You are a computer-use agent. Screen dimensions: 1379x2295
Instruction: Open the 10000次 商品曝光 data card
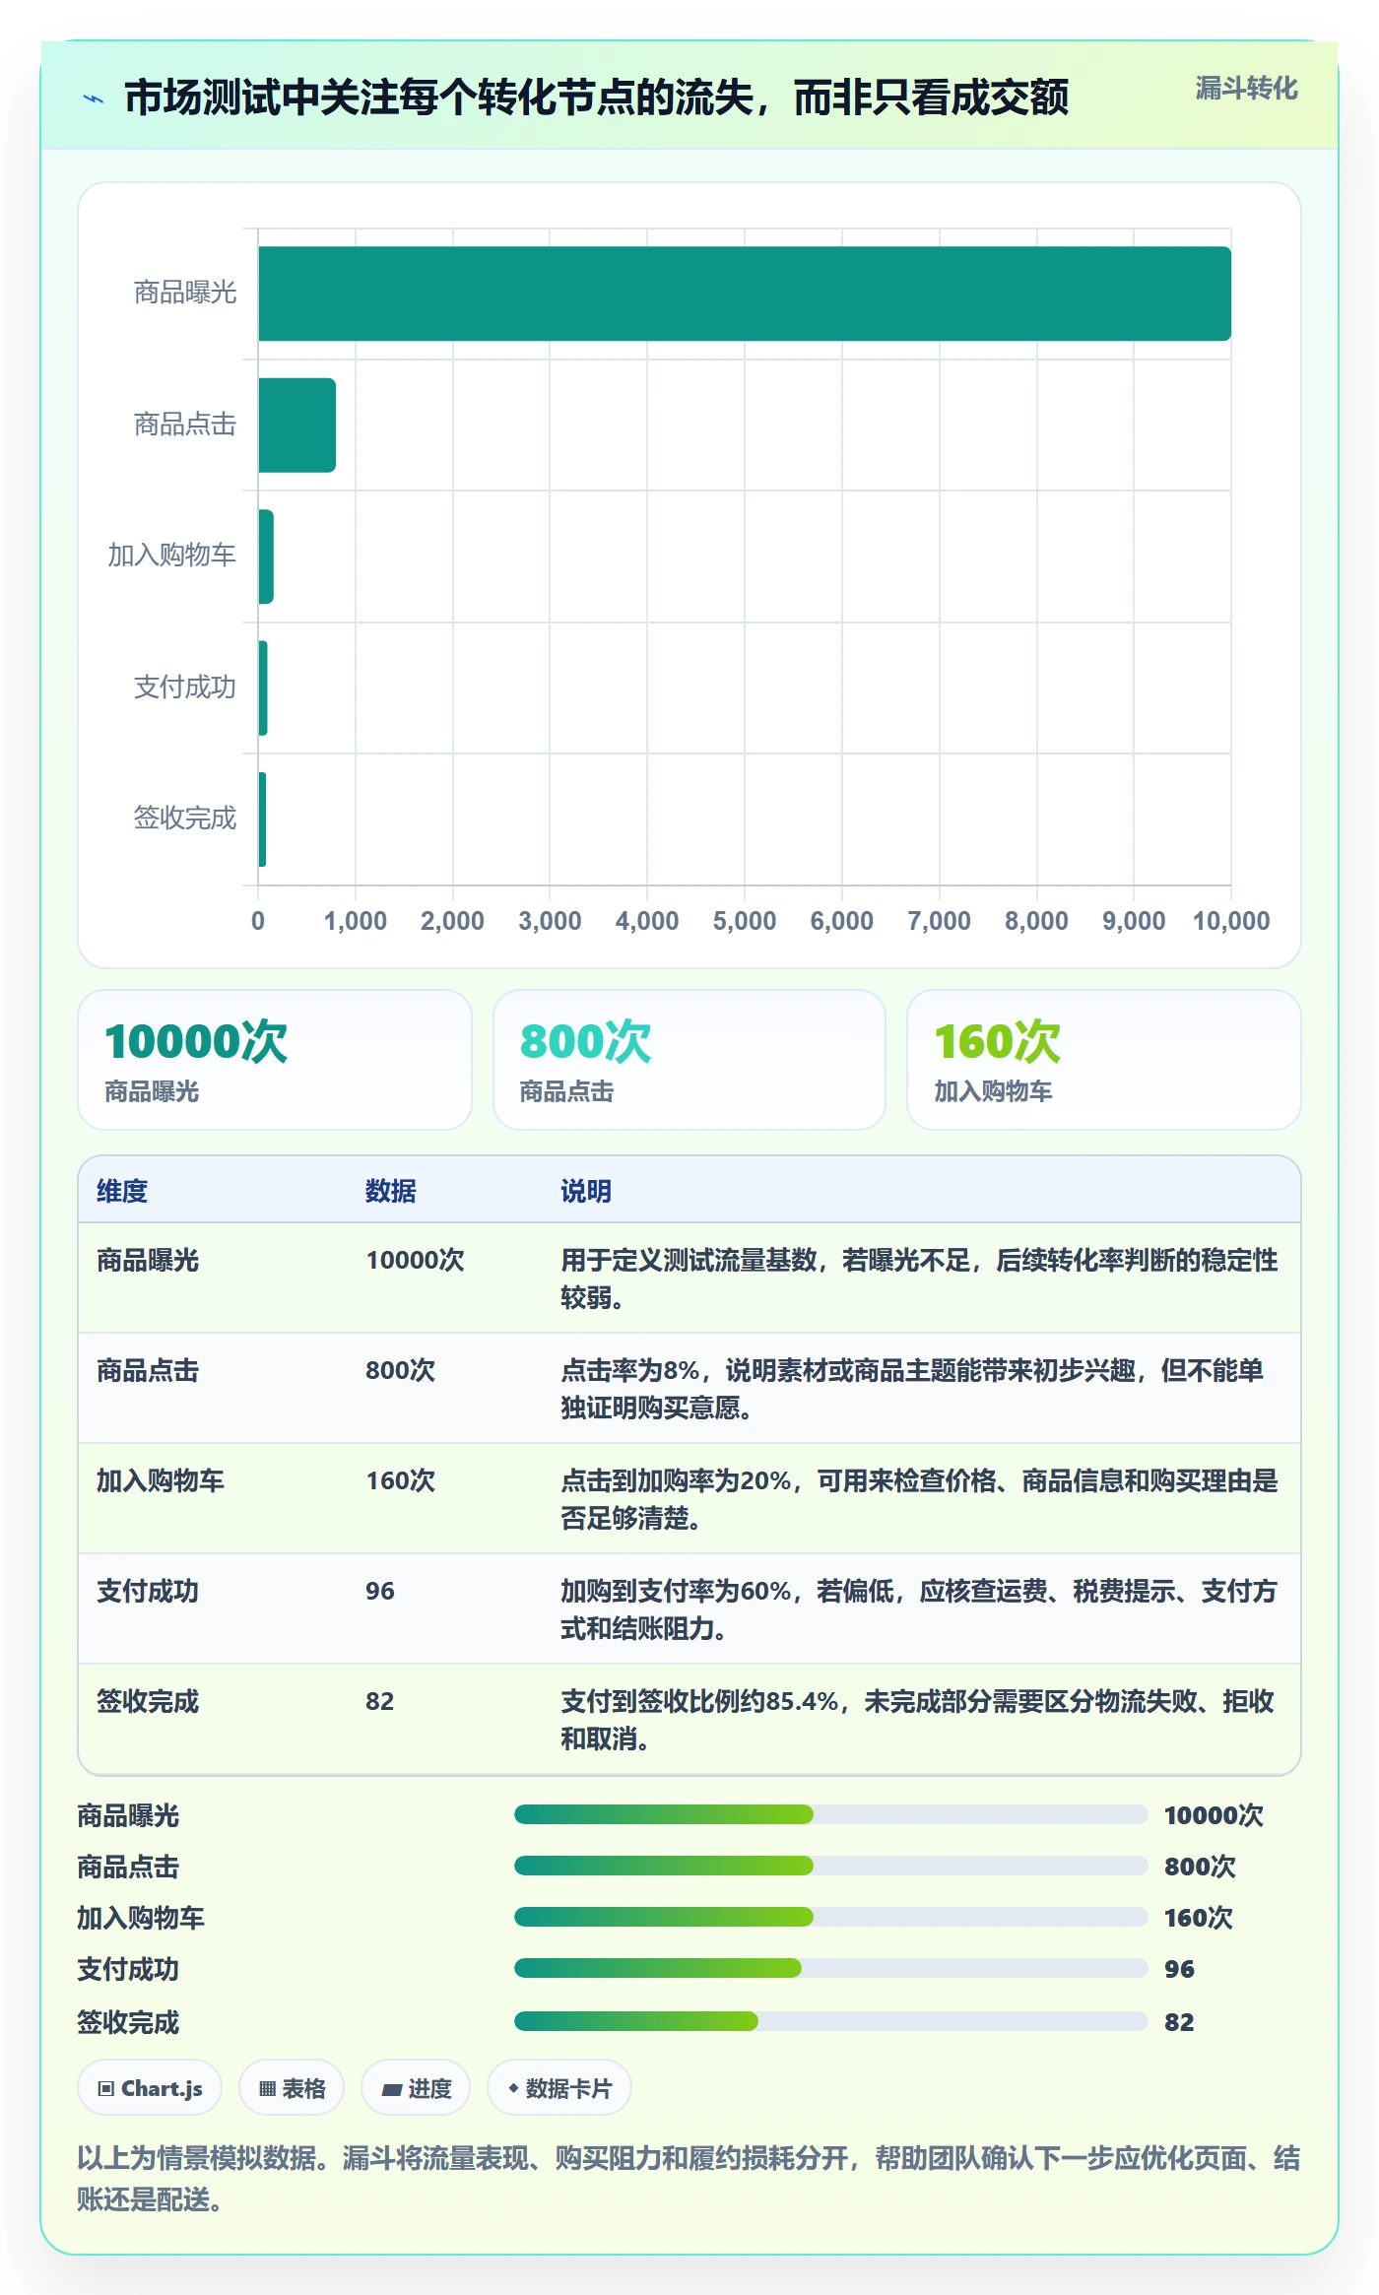click(275, 1060)
